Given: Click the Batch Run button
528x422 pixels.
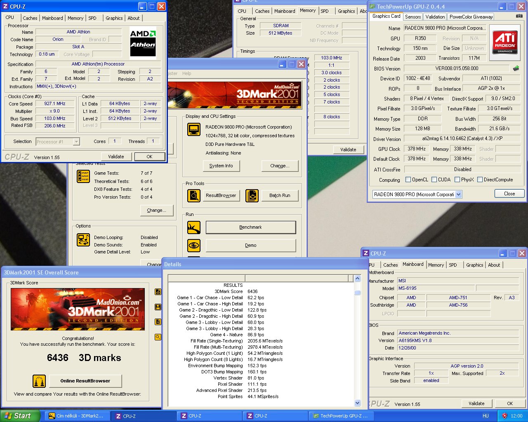Looking at the screenshot, I should point(280,195).
